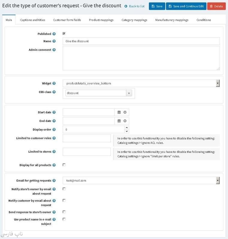Open the Start date time picker
Screen dimensions: 228x239
click(125, 112)
